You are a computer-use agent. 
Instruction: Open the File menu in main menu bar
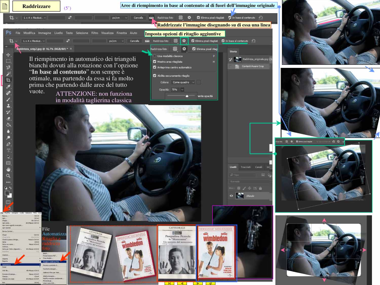tap(18, 33)
